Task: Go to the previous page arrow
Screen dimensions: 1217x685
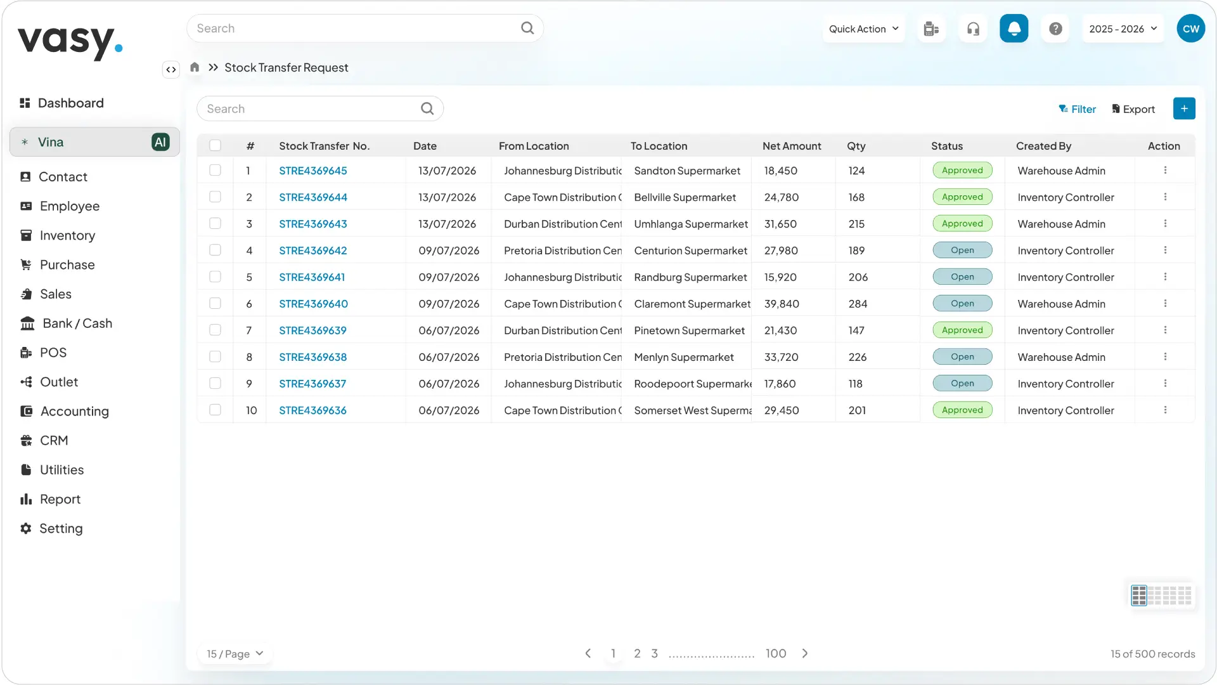Action: pos(588,653)
